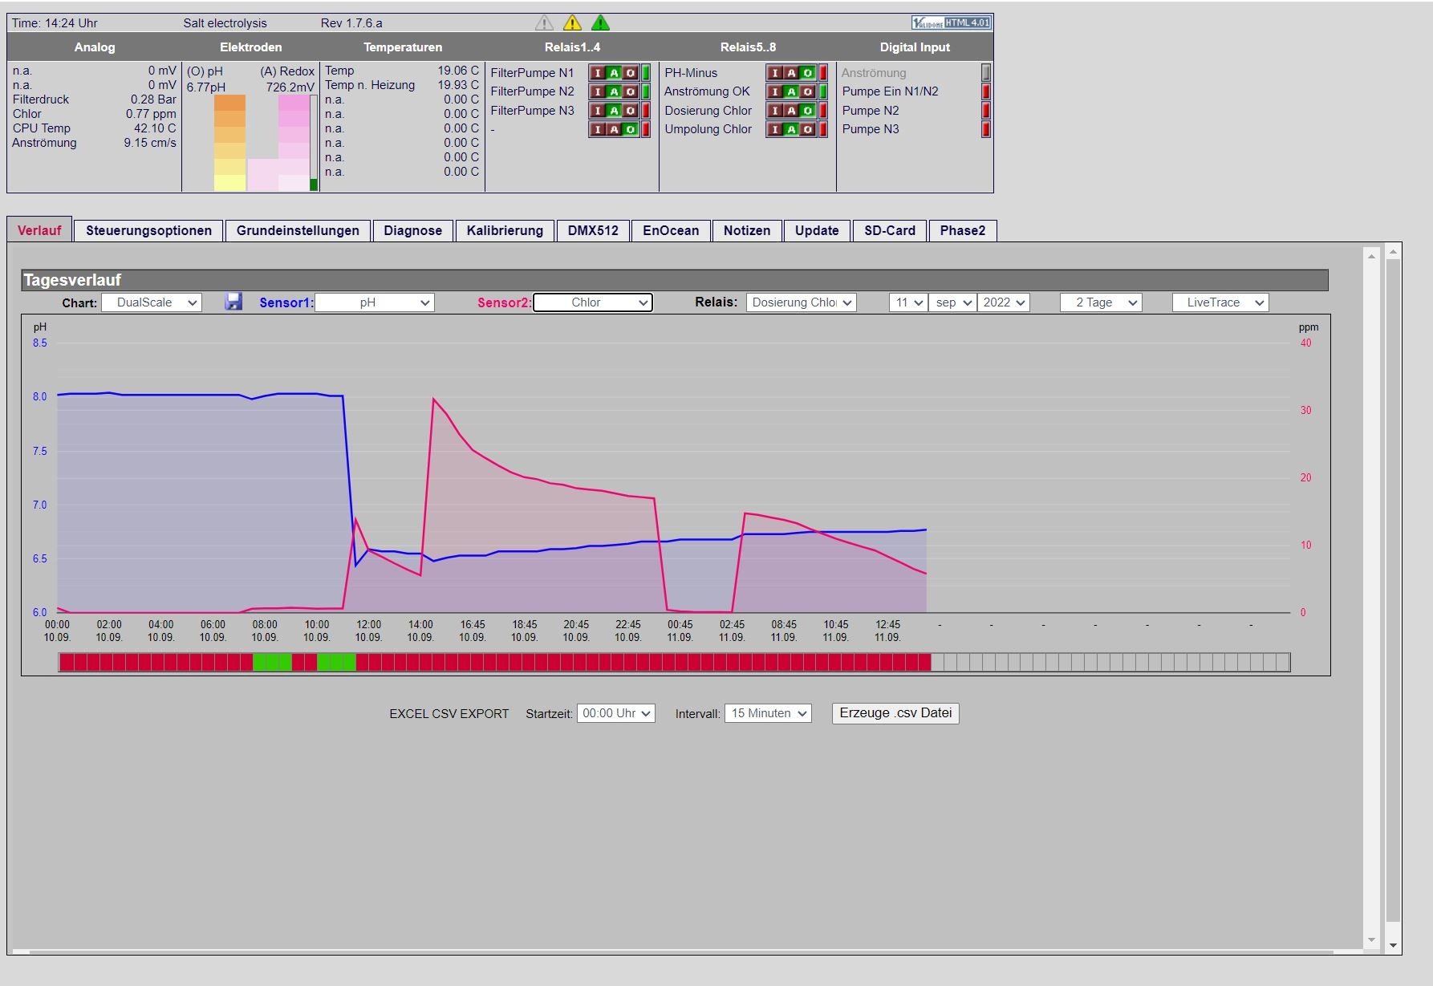This screenshot has height=986, width=1433.
Task: Click the floppy disk save icon
Action: coord(233,302)
